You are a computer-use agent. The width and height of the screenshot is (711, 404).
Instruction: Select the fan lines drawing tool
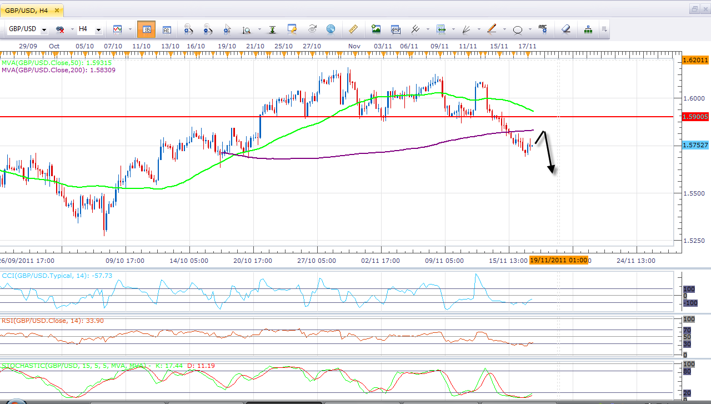point(467,29)
